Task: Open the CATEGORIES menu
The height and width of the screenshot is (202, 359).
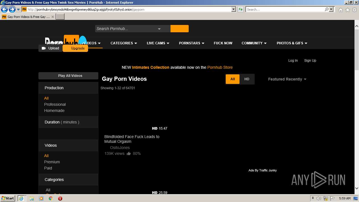Action: coord(124,43)
